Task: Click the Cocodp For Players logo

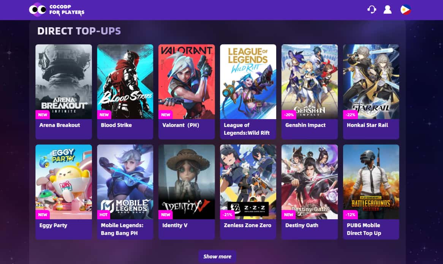Action: tap(57, 9)
